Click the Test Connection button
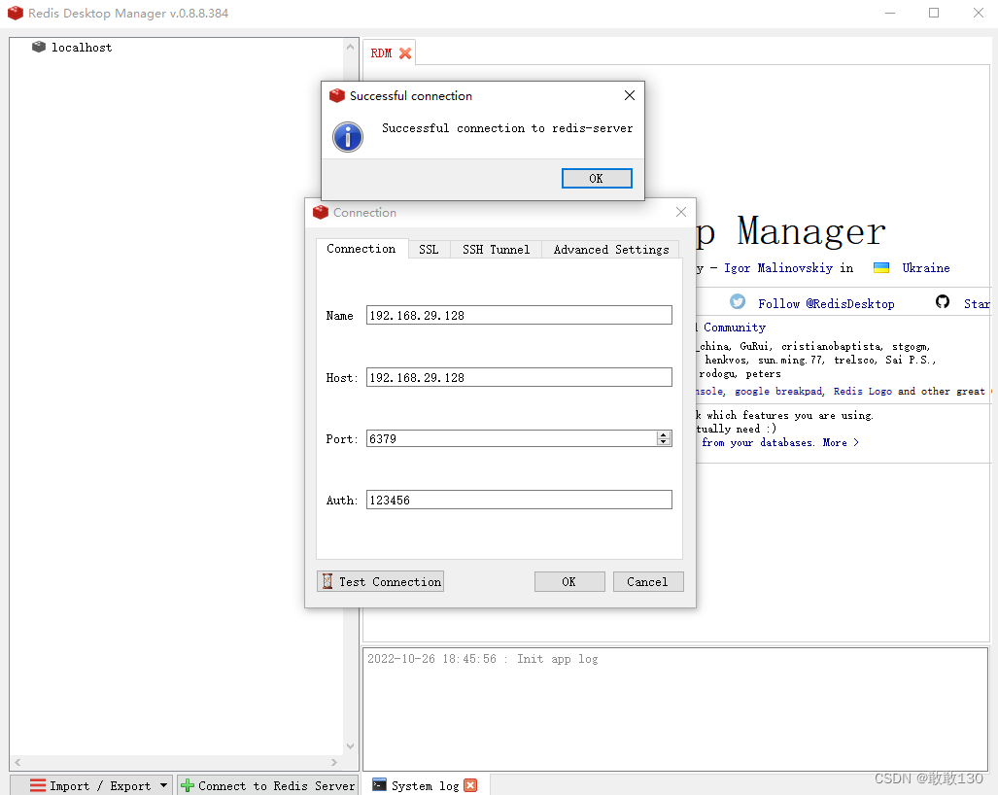The height and width of the screenshot is (795, 998). pyautogui.click(x=380, y=582)
